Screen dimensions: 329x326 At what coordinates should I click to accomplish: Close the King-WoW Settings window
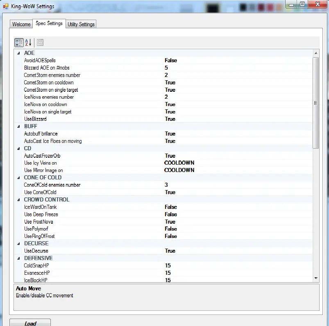318,5
